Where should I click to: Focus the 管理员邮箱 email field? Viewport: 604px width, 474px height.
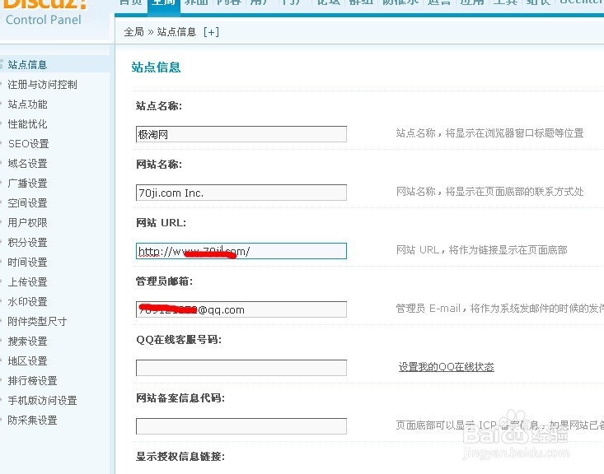241,309
